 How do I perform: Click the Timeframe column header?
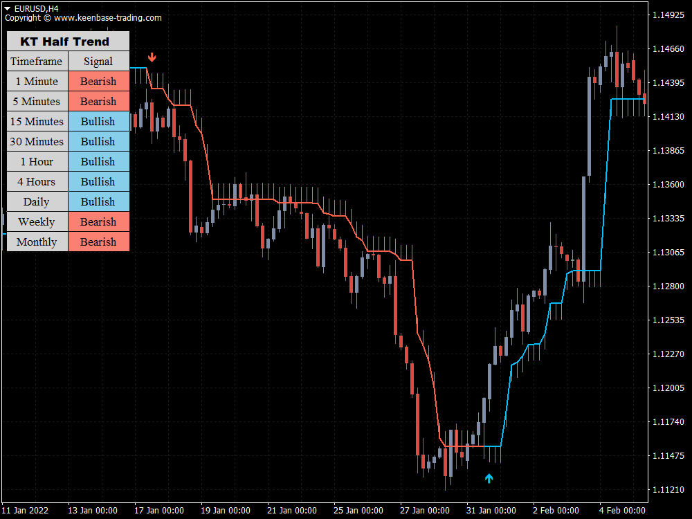[37, 61]
